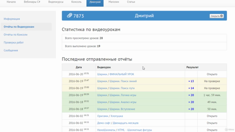The image size is (235, 132).
Task: Click Открыто status in Хлопушка row
Action: (212, 116)
